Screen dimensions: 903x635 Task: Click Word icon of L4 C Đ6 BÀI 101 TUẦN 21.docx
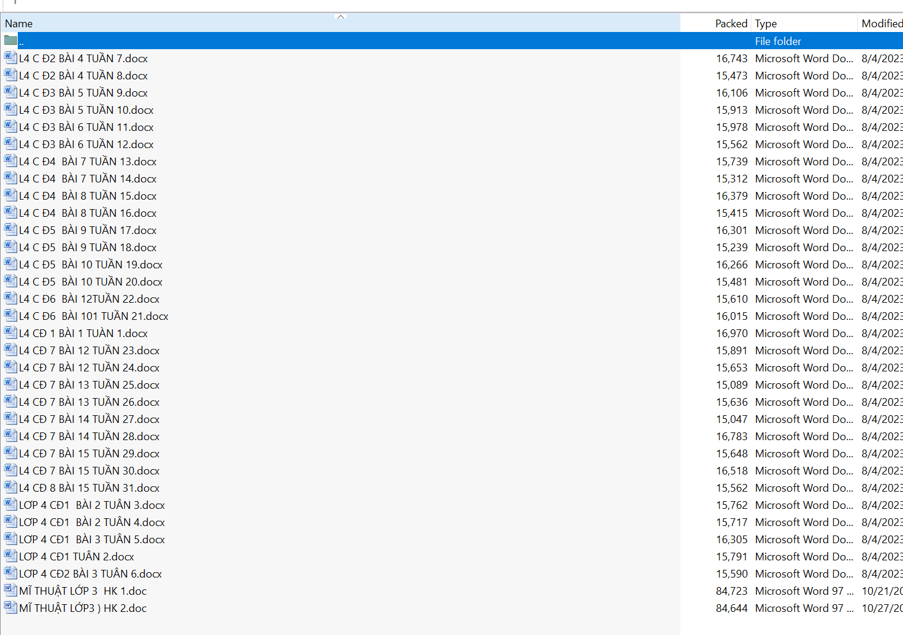coord(11,315)
